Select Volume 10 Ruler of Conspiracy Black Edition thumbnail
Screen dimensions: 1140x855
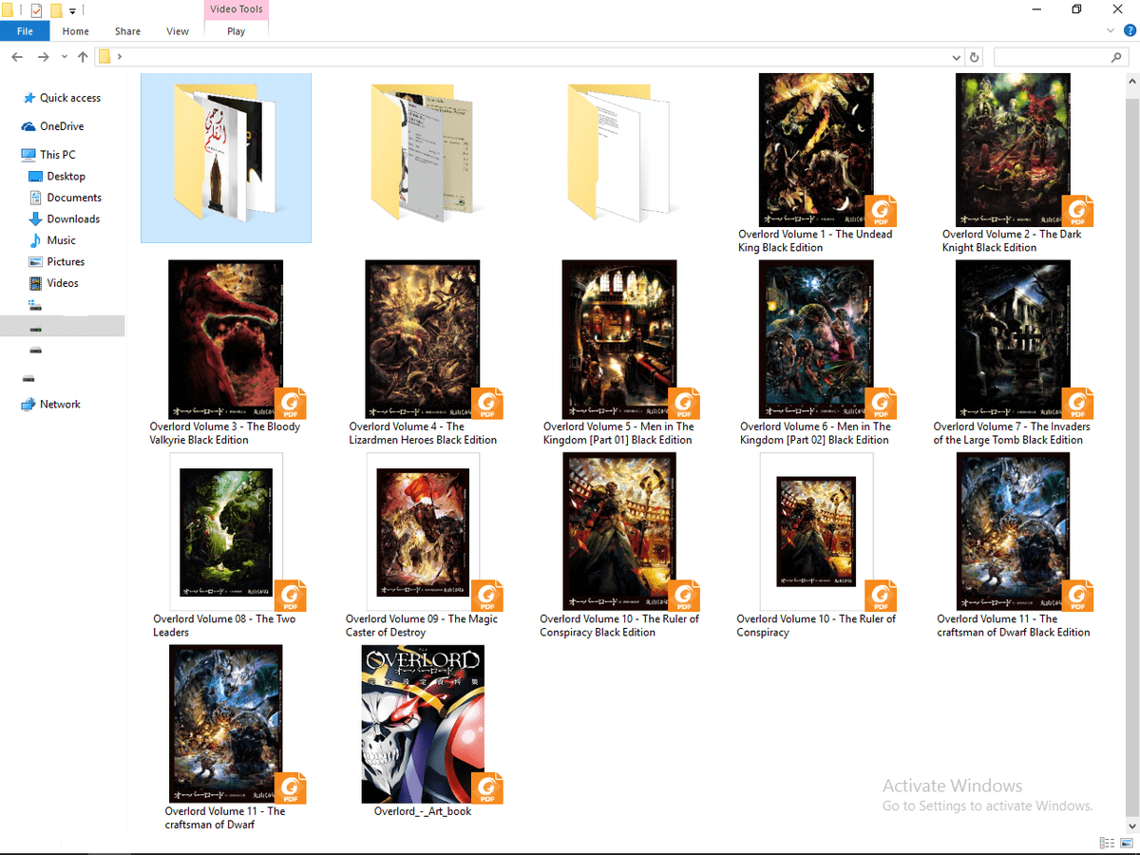click(618, 532)
